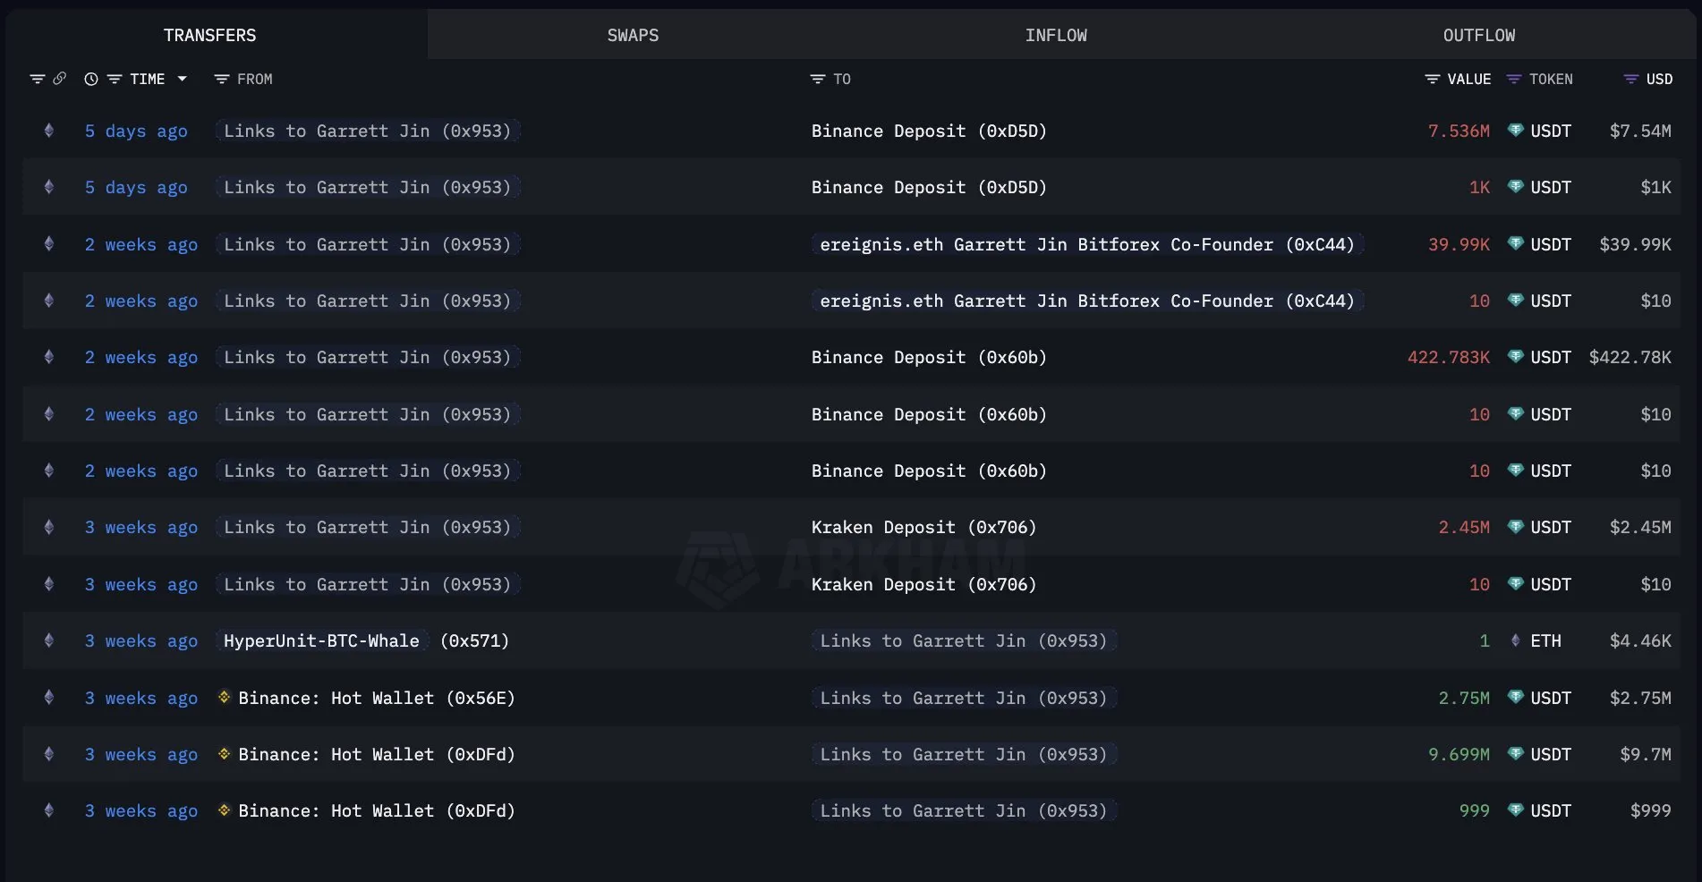Click the chain link icon in header

tap(60, 79)
